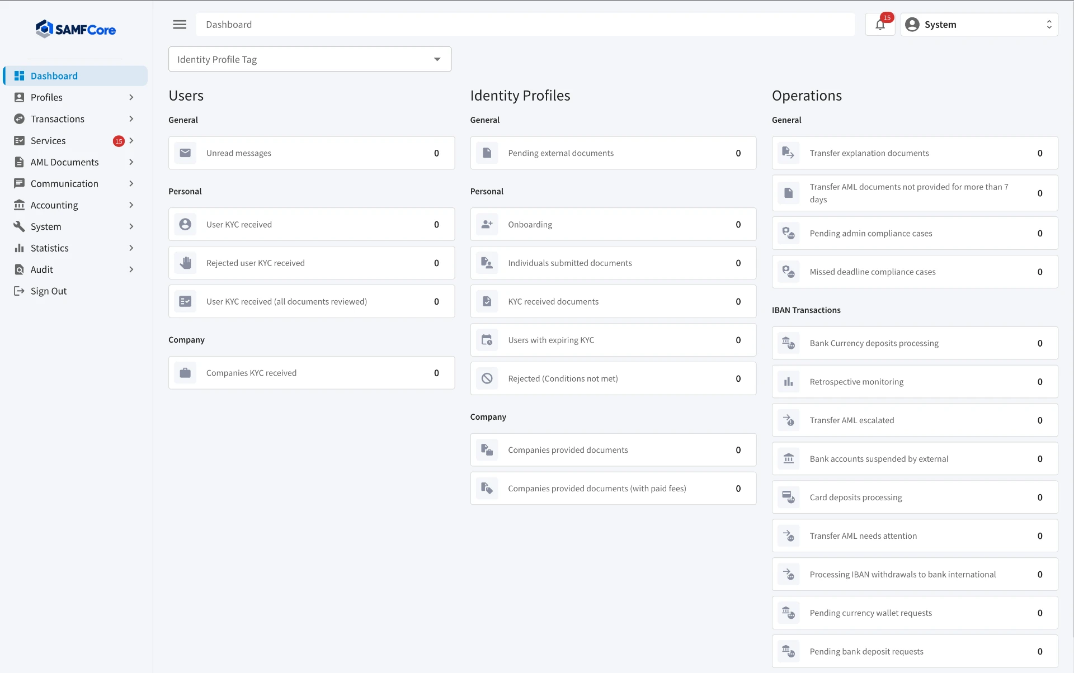1074x673 pixels.
Task: Click the Users section heading
Action: coord(186,96)
